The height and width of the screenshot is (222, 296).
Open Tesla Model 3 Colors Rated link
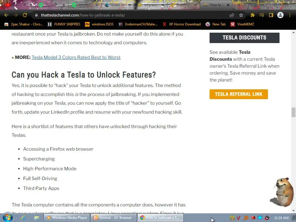76,57
